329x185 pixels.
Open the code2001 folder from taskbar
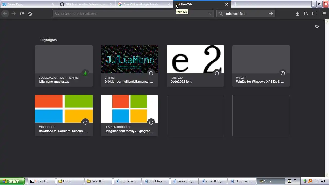click(x=98, y=181)
